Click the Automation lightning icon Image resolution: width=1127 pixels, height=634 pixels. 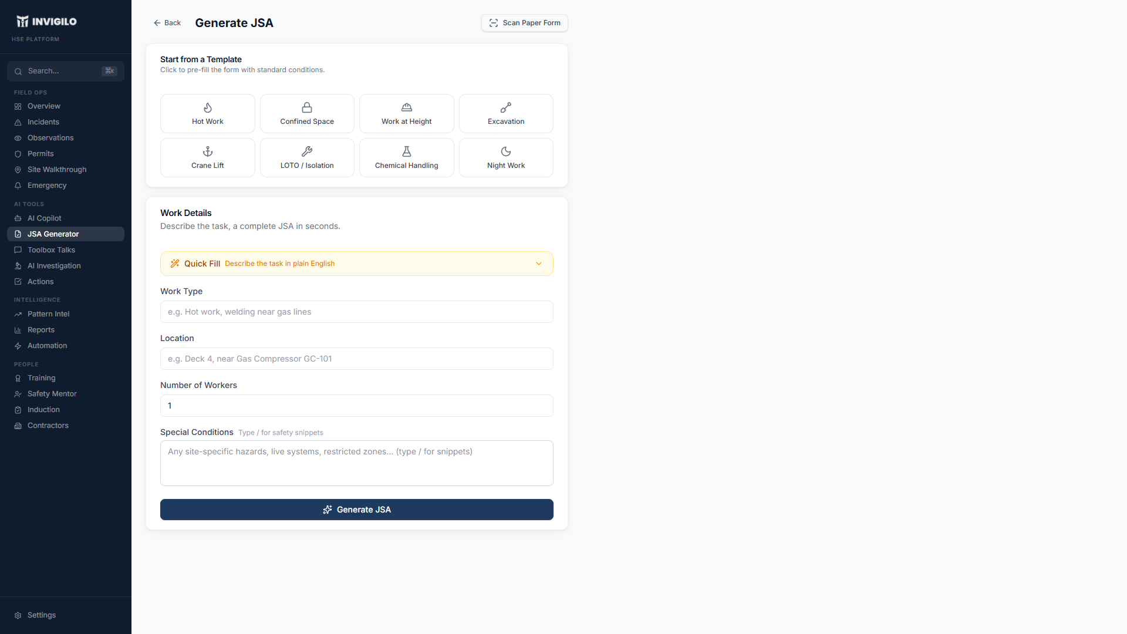[x=18, y=346]
